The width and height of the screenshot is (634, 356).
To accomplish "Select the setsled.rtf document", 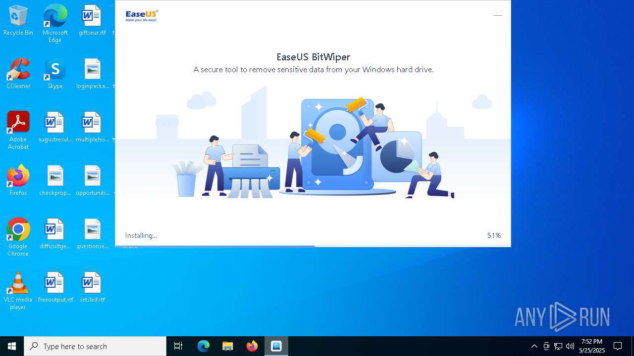I will (92, 288).
